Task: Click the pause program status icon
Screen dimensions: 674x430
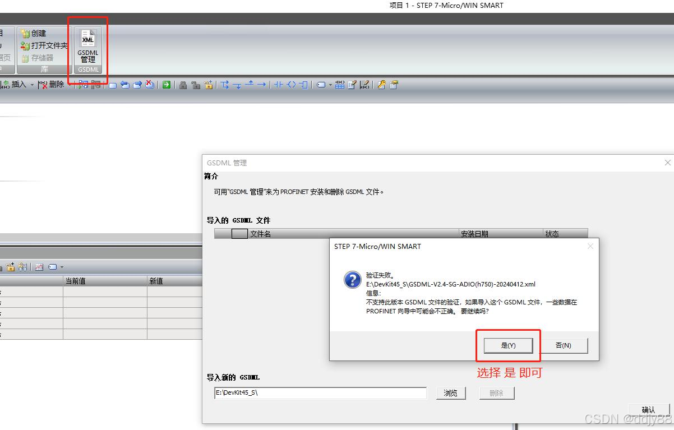Action: click(x=96, y=85)
